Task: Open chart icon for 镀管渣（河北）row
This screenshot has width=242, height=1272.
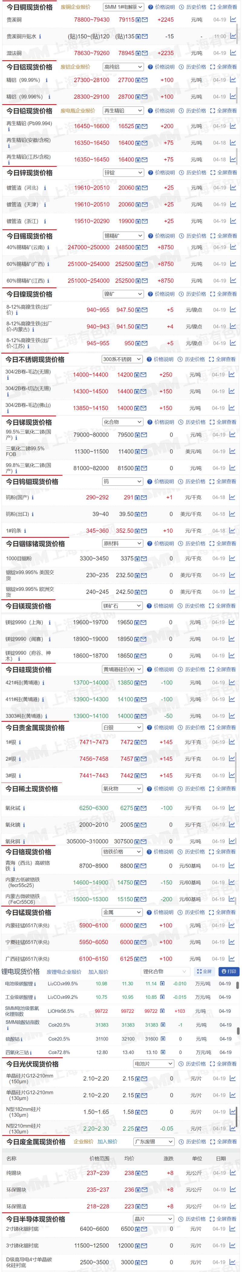Action: 233,188
